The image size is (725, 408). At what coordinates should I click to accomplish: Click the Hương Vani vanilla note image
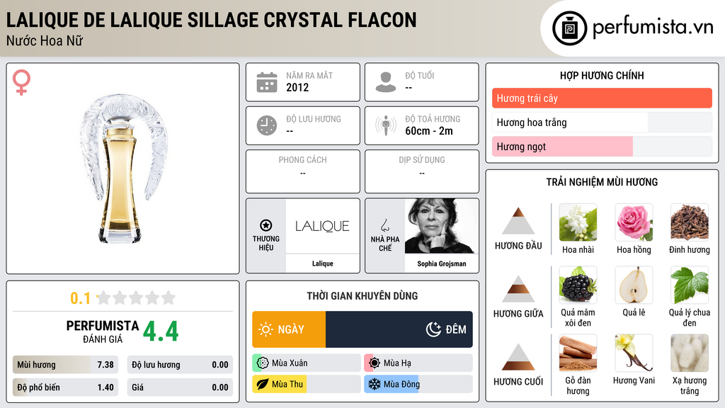point(634,353)
